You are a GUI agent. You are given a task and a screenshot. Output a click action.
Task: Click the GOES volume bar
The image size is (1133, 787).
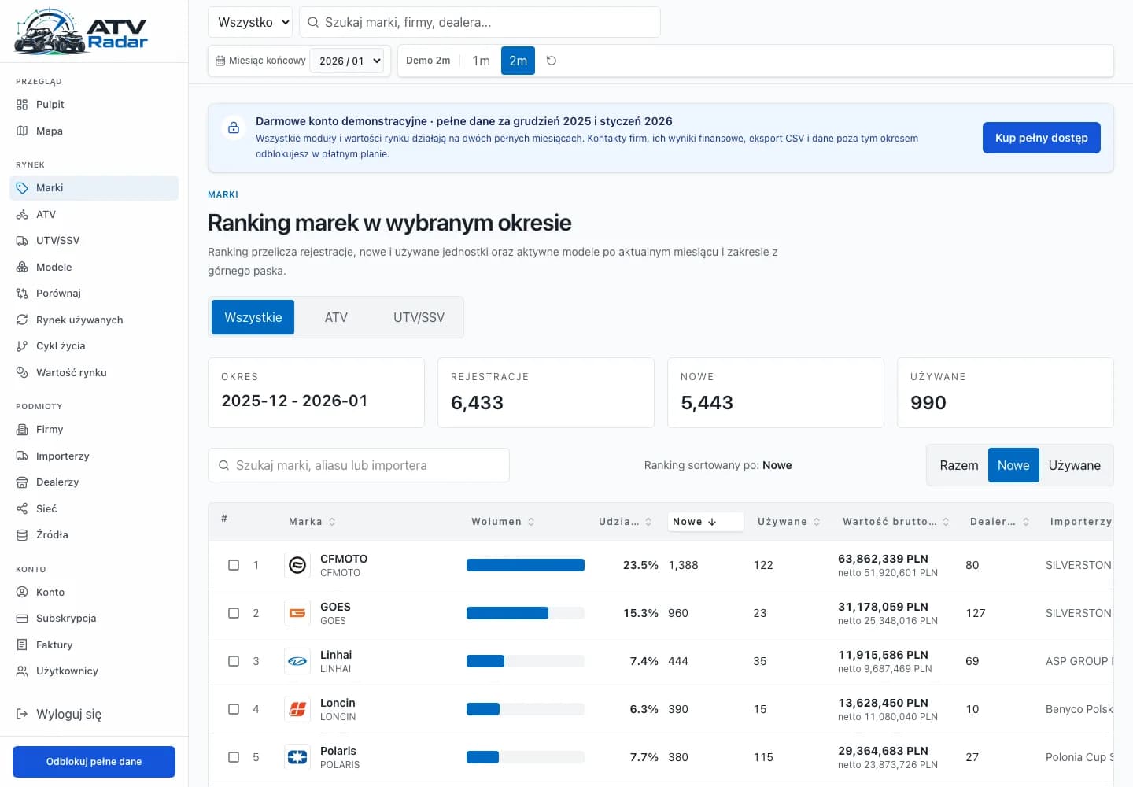[x=526, y=613]
